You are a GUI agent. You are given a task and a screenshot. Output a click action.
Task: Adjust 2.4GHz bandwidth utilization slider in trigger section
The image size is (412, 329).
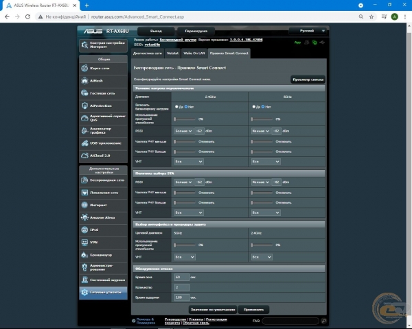(x=185, y=119)
